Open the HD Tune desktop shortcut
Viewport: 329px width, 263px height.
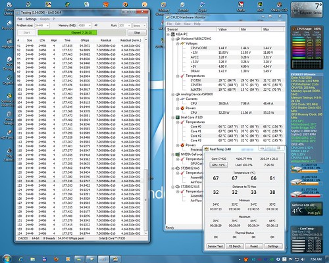pos(9,134)
